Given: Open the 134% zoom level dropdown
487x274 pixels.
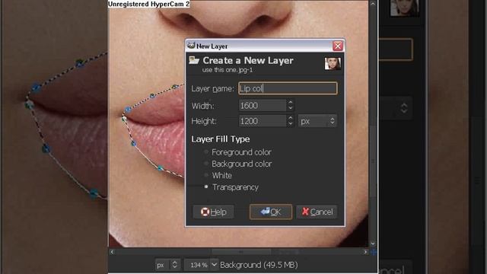Looking at the screenshot, I should point(201,265).
